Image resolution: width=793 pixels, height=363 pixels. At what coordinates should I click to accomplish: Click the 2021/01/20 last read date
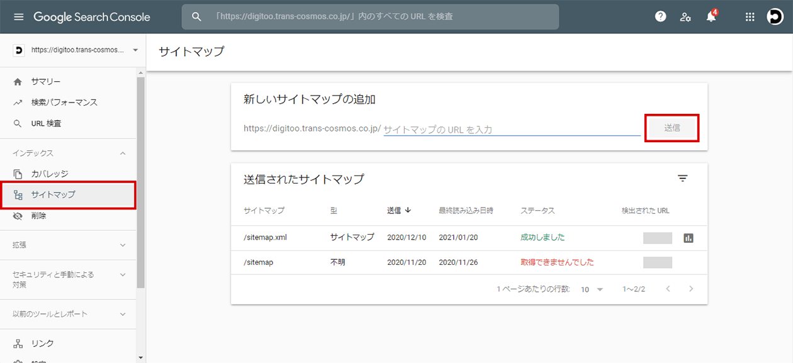click(458, 238)
